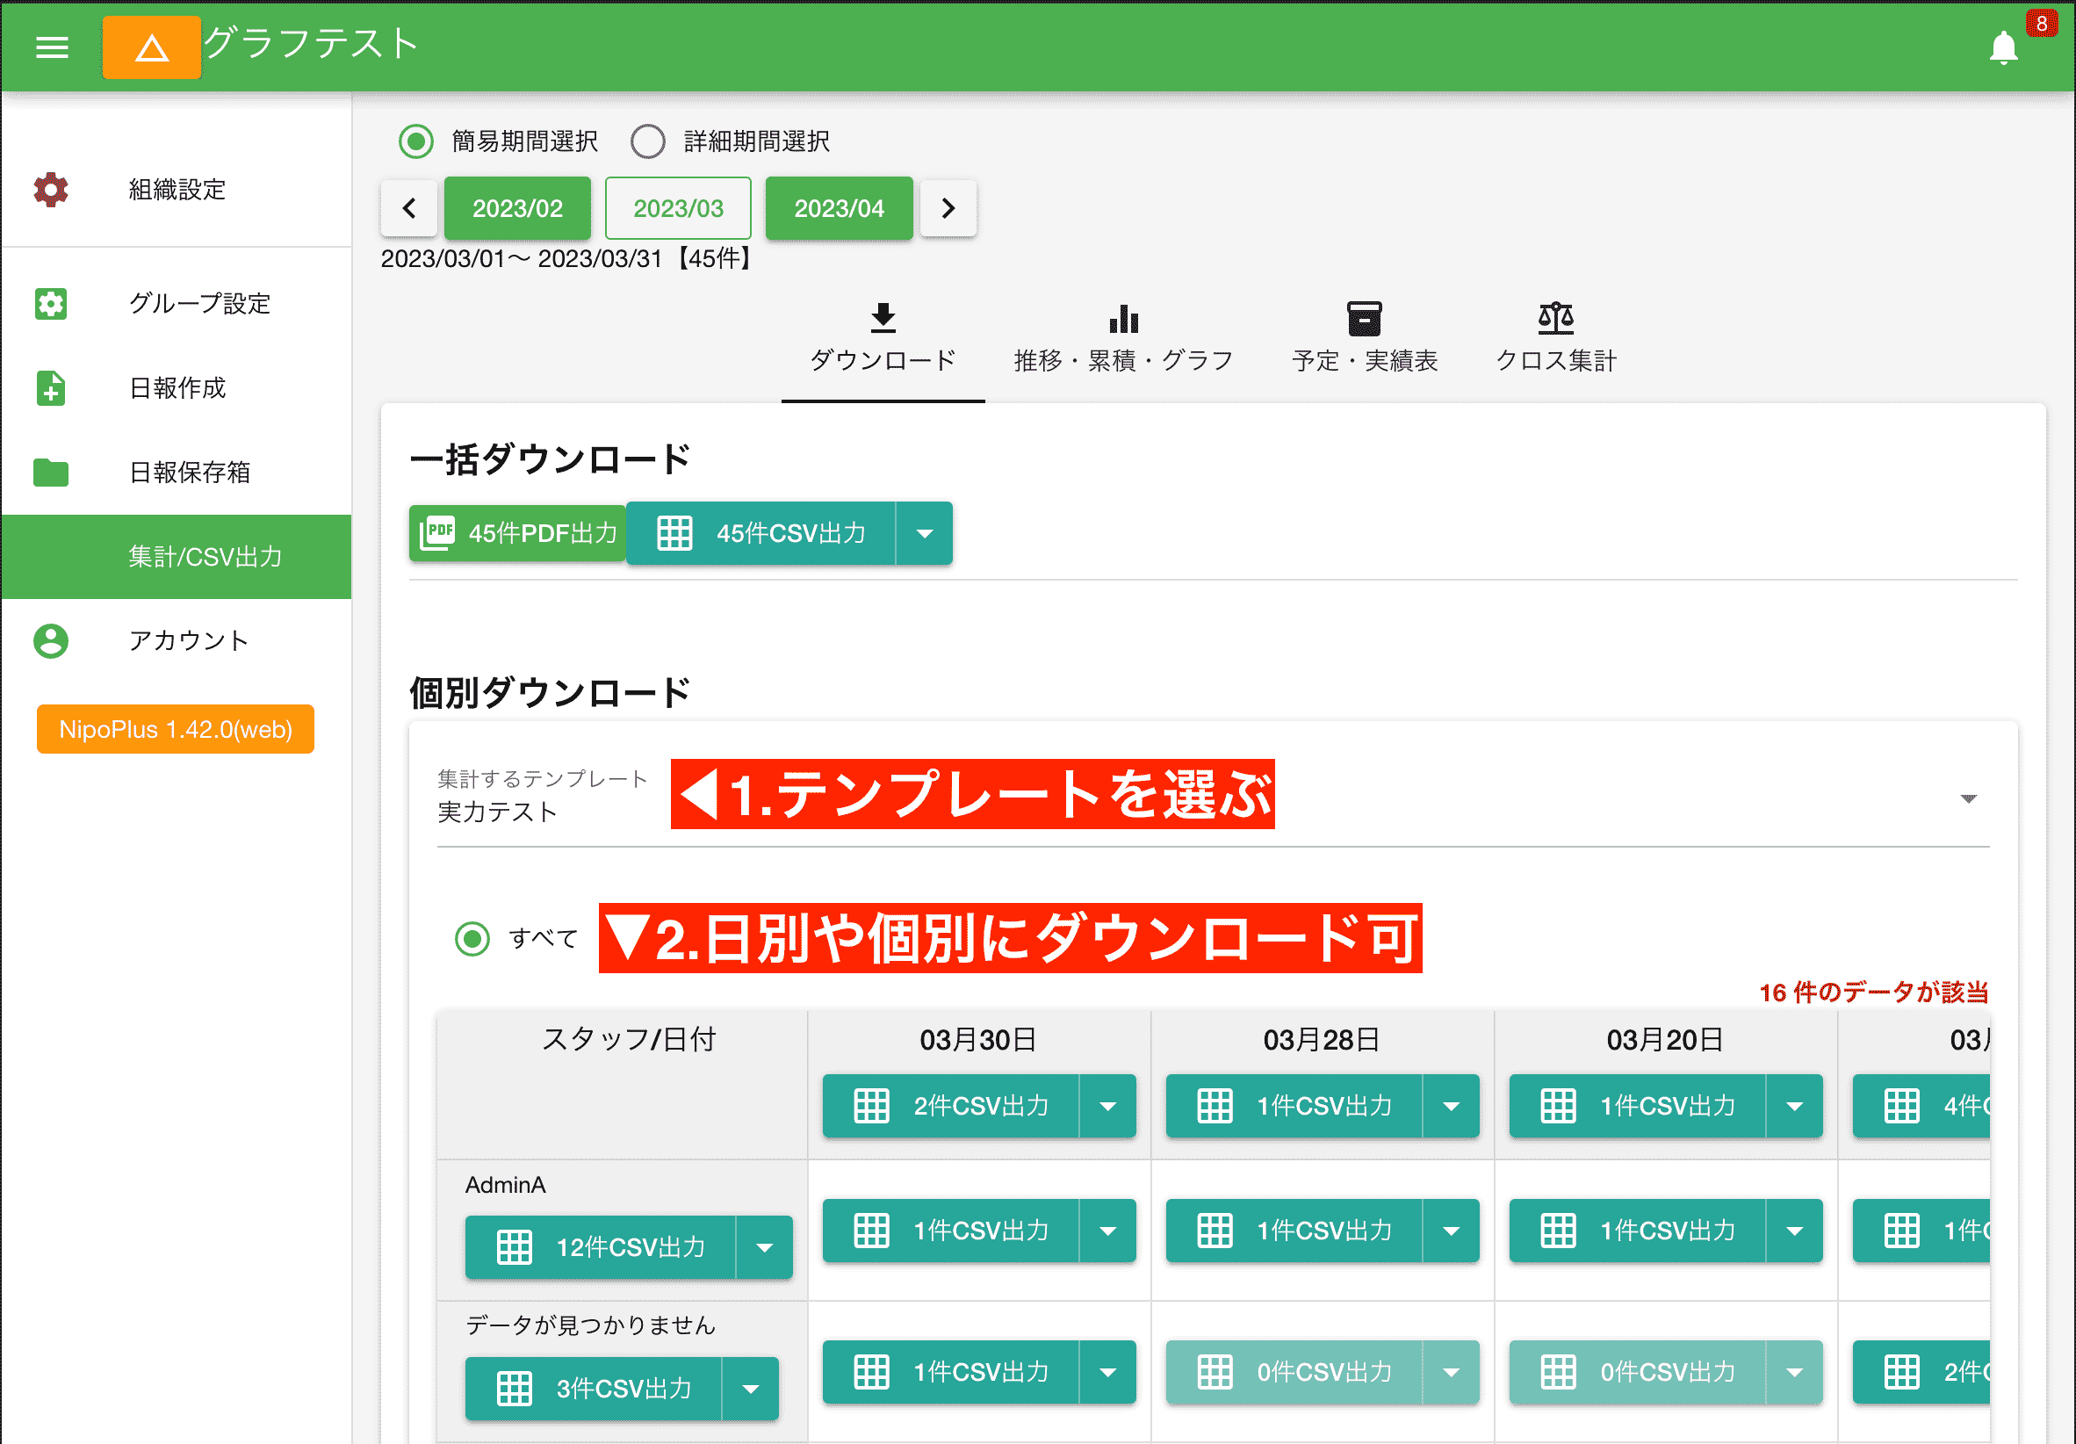Open the hamburger navigation menu

[x=52, y=47]
